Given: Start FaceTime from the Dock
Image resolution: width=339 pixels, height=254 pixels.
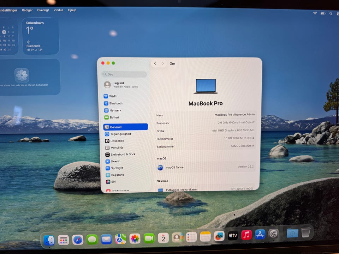Looking at the screenshot, I should [x=149, y=238].
